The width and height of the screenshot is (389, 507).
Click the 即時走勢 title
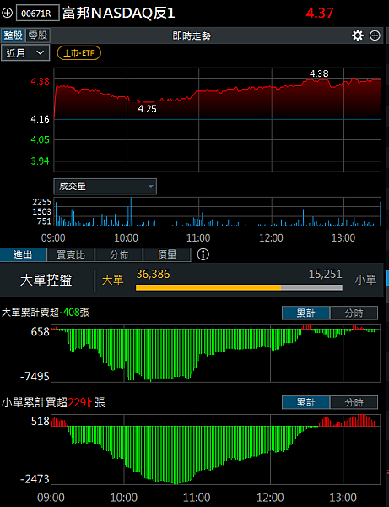coord(192,35)
